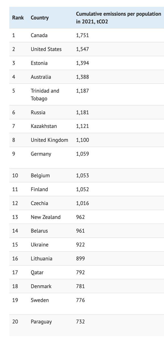Select the United States country cell
Image resolution: width=164 pixels, height=342 pixels.
[46, 49]
